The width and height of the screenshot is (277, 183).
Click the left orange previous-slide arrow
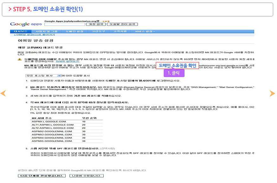[3, 93]
